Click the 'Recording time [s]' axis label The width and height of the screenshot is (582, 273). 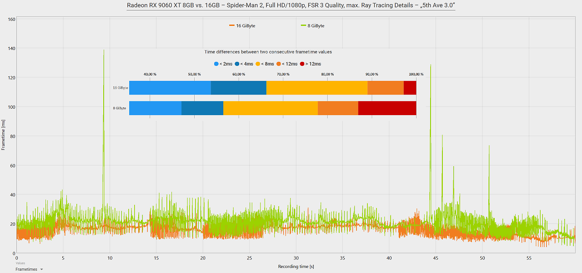coord(296,267)
